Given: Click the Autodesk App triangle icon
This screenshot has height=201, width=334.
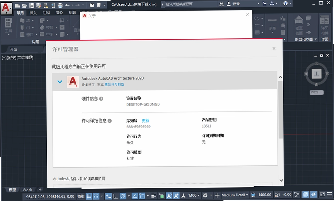Looking at the screenshot, I should (272, 3).
